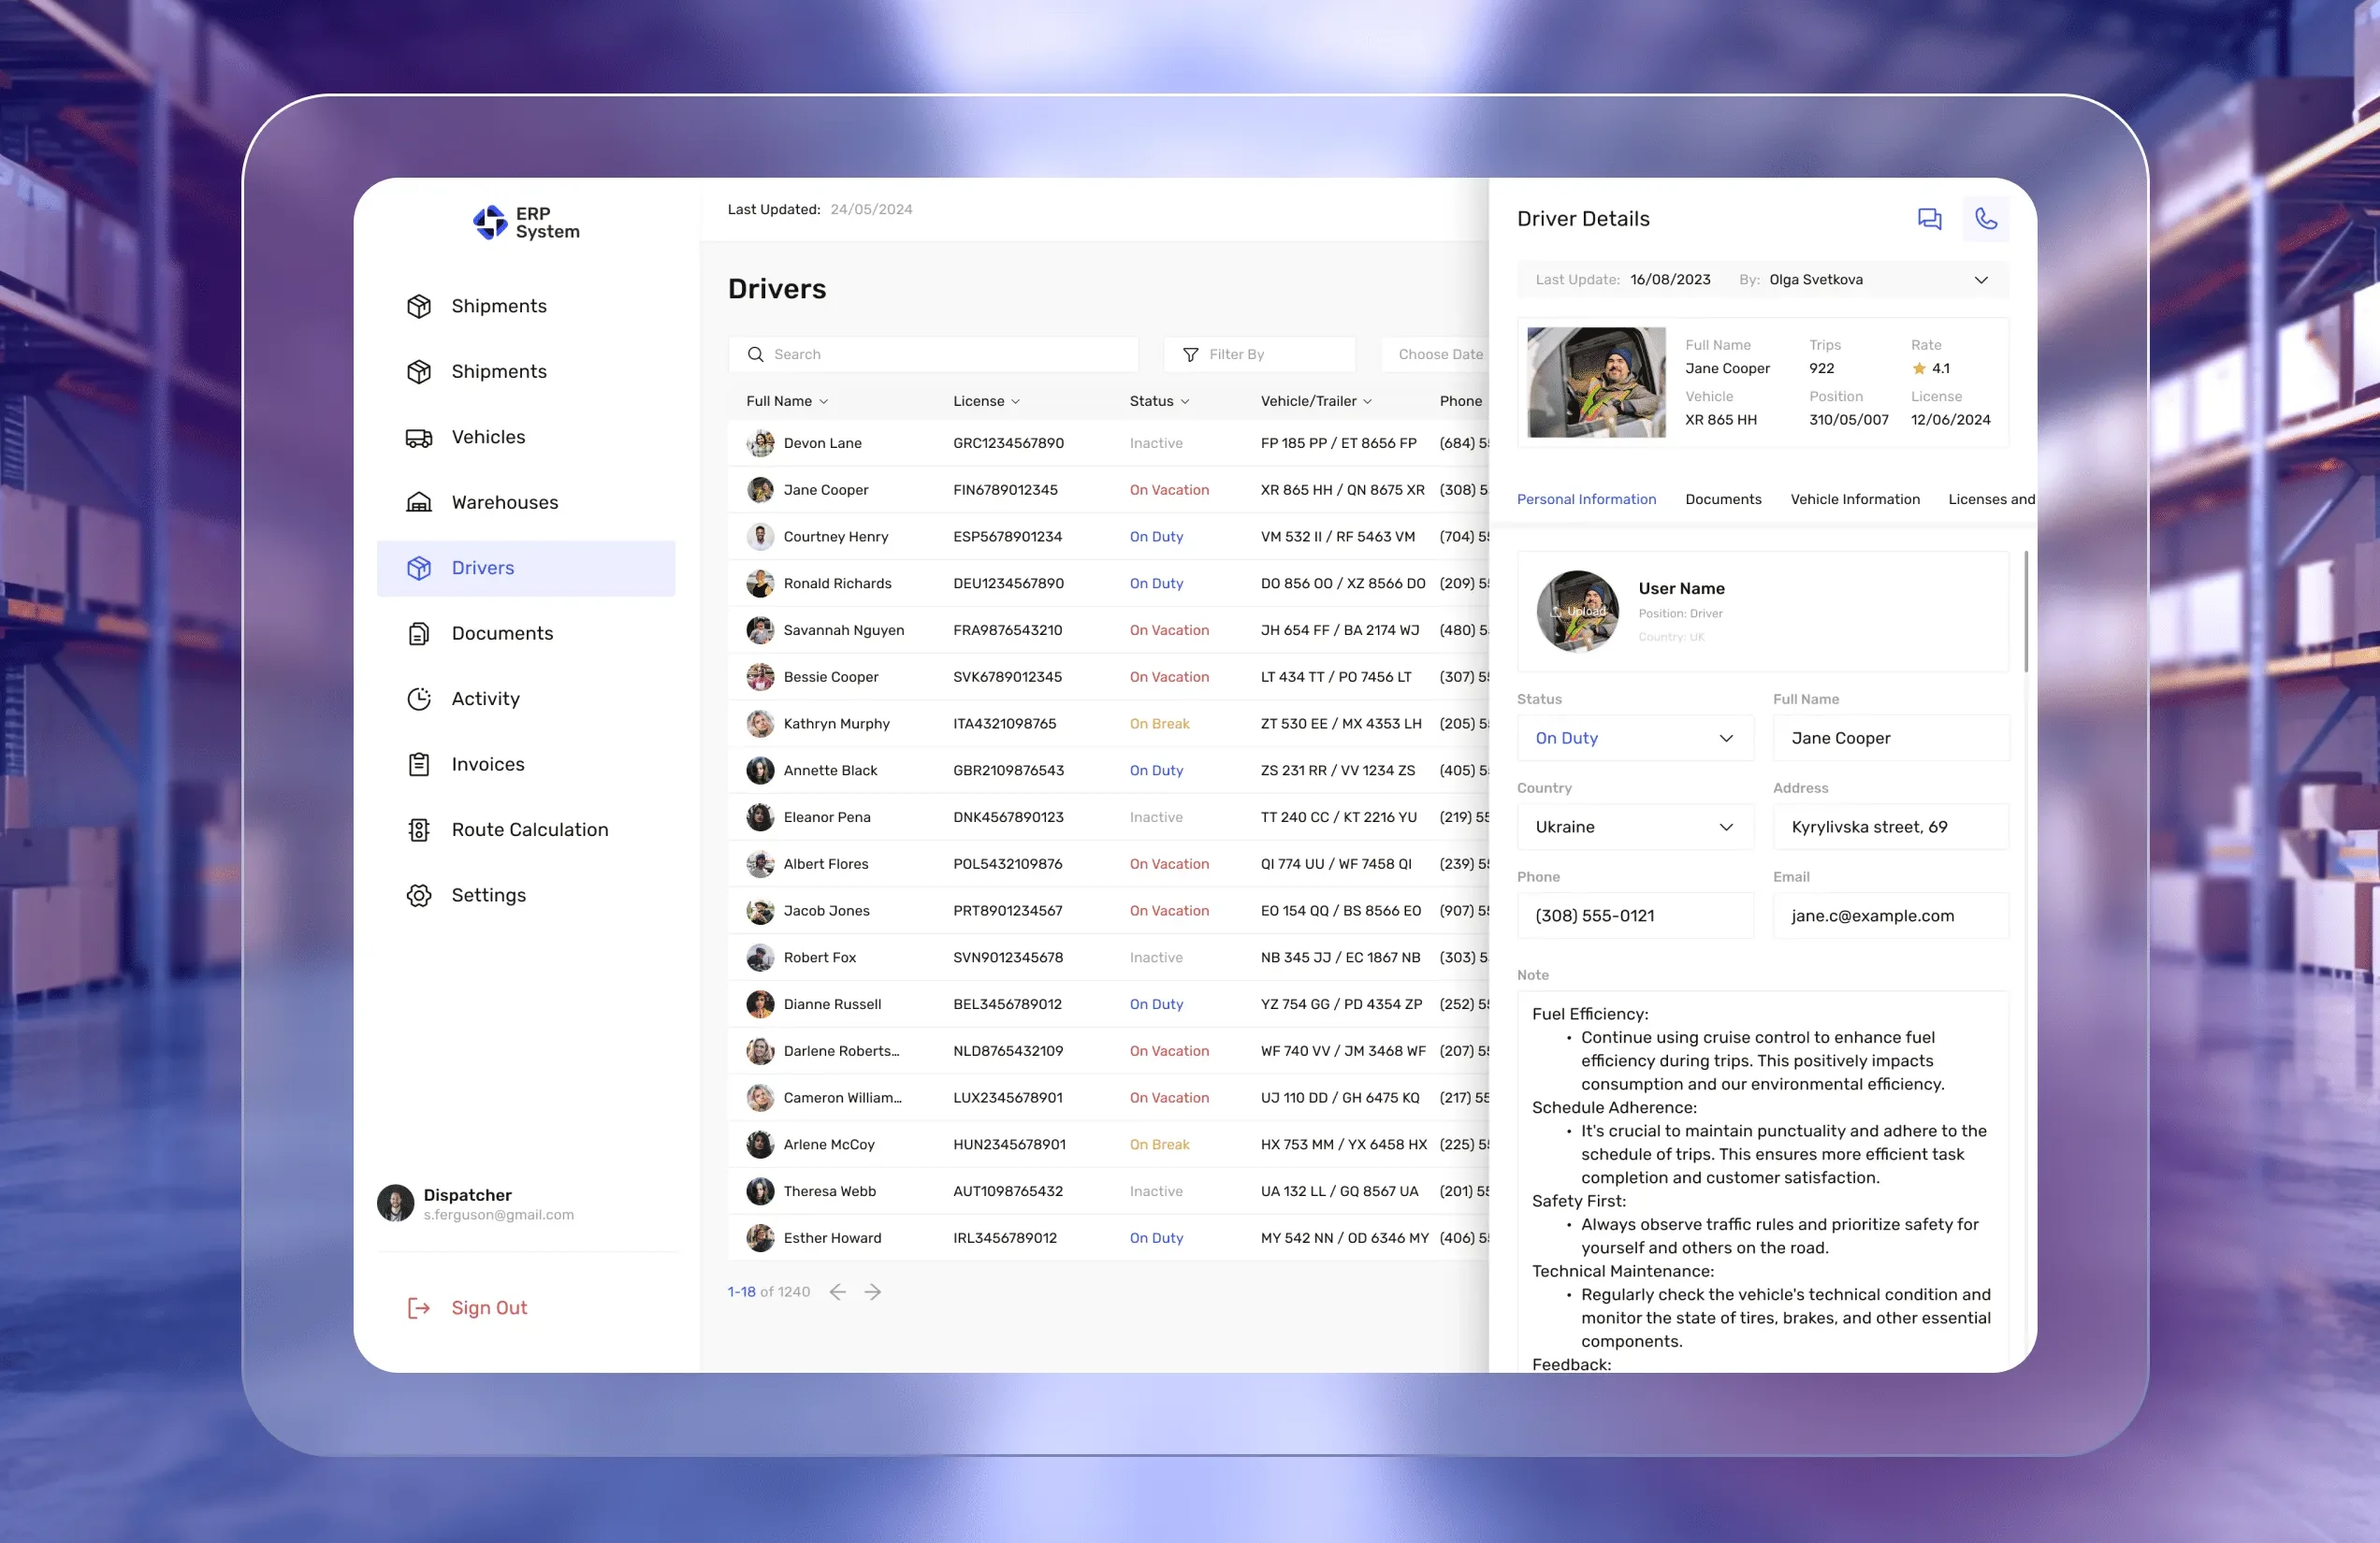
Task: Click the Route Calculation sidebar icon
Action: pos(419,829)
